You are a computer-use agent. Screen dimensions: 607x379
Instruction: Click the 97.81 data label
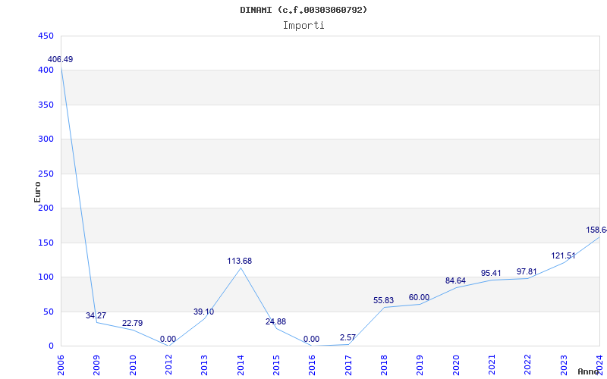pos(527,271)
